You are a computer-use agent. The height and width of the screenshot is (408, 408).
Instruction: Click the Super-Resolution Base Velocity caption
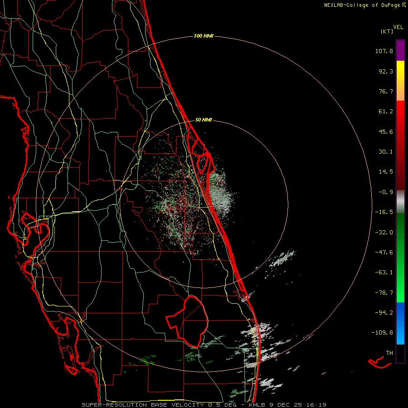204,405
